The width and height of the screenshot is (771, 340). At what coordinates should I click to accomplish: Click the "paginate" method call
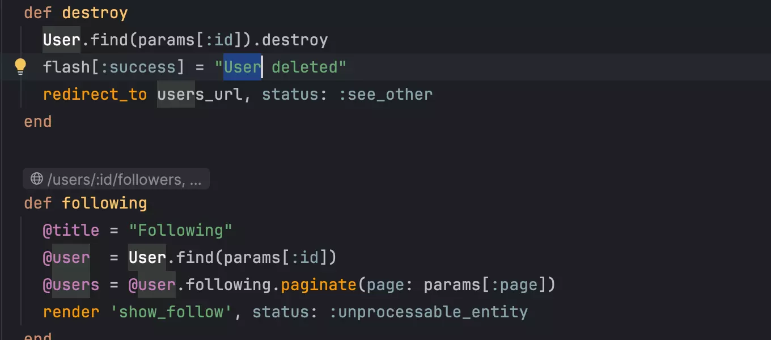319,285
